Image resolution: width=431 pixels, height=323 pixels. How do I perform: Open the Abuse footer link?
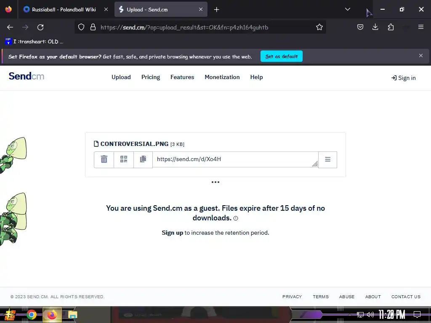(x=347, y=297)
